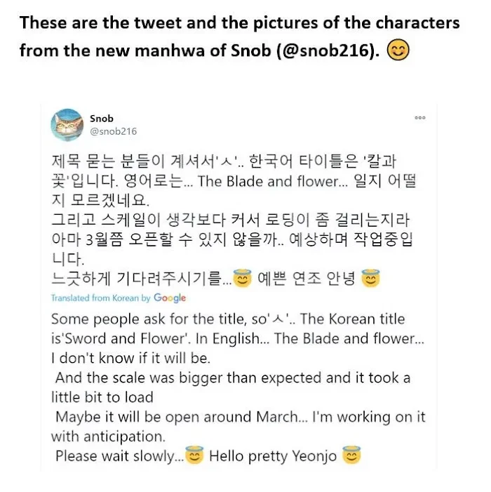Click 'The Blade and flower' in Korean tweet
The image size is (491, 492).
click(x=269, y=181)
